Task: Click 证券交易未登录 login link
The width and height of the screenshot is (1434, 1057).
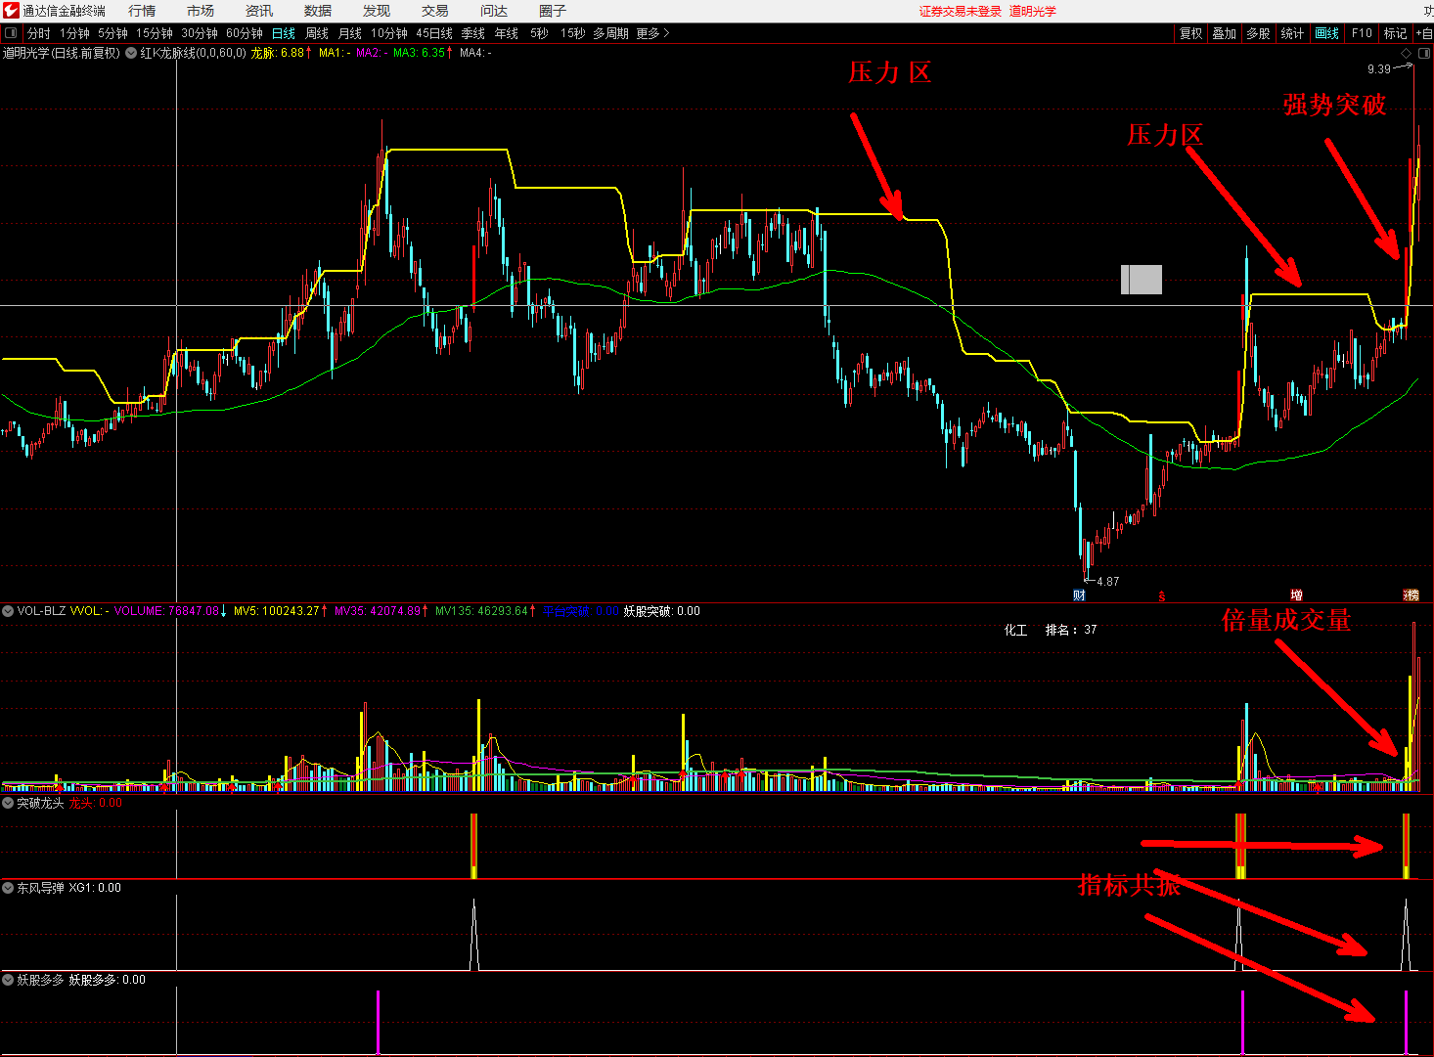Action: click(x=961, y=12)
